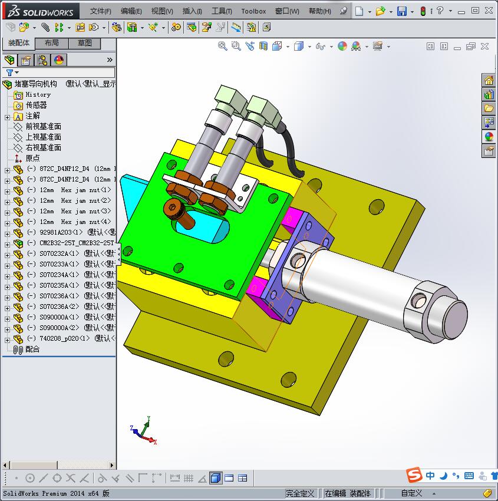Expand the 92981A203<1> component node
This screenshot has width=498, height=501.
[x=7, y=234]
